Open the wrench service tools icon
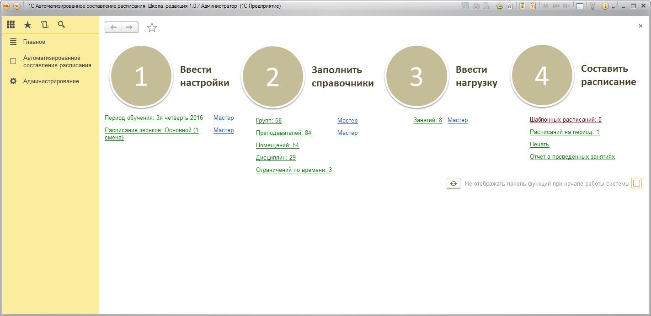This screenshot has height=316, width=651. [x=592, y=6]
